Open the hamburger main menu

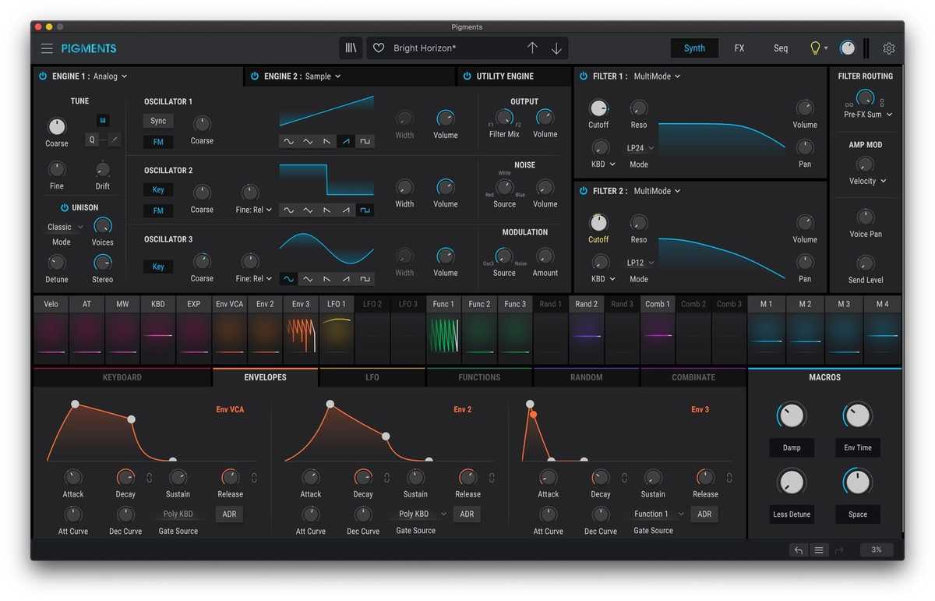click(47, 48)
